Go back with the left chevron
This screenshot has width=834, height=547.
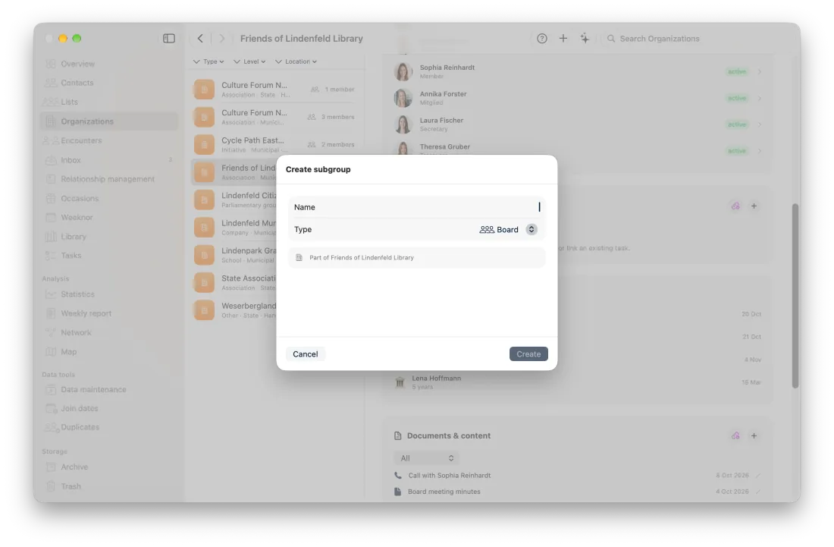(200, 38)
